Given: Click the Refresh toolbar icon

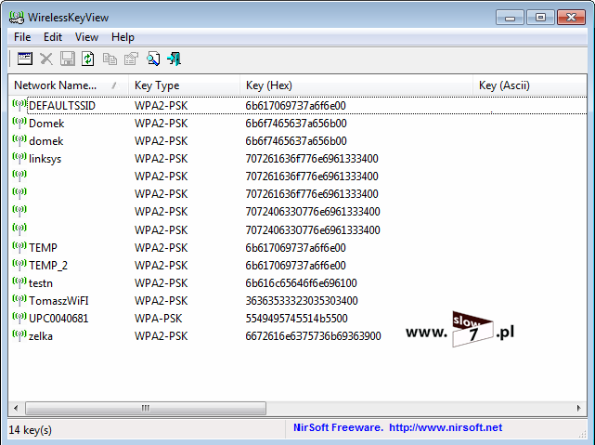Looking at the screenshot, I should (88, 59).
